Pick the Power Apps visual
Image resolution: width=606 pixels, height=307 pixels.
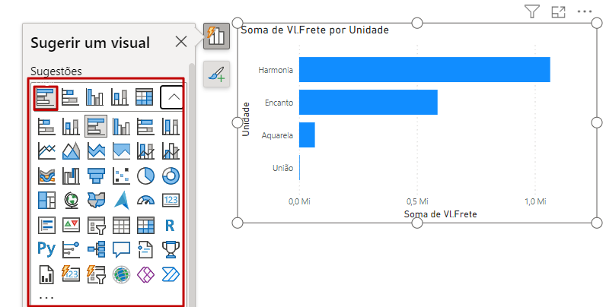pos(145,274)
